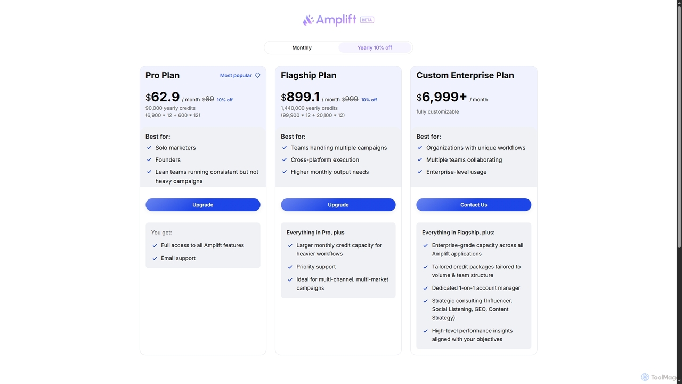This screenshot has width=682, height=384.
Task: Click the $62.9 price
Action: tap(163, 97)
